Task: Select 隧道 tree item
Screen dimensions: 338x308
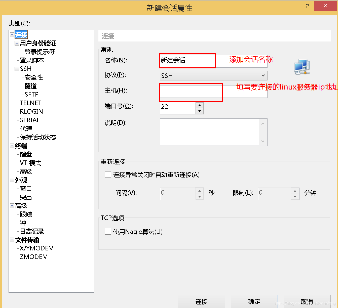Action: [31, 86]
